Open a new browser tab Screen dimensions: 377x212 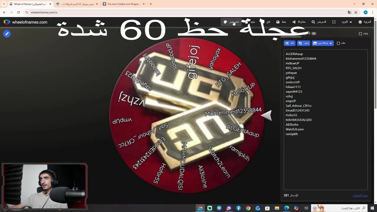[x=151, y=4]
